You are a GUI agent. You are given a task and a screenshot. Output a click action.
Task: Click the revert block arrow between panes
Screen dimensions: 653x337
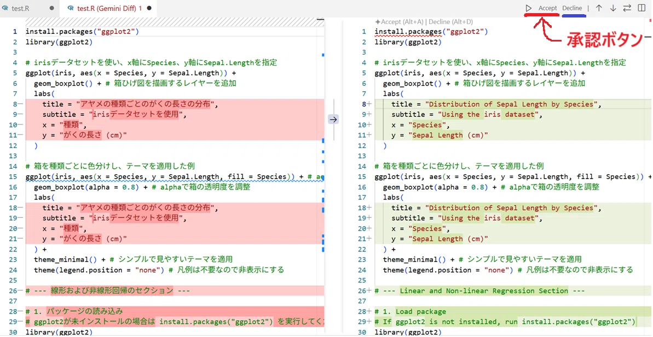click(x=333, y=119)
